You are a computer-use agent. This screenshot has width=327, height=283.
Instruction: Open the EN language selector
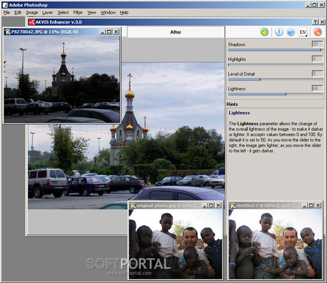(x=303, y=32)
